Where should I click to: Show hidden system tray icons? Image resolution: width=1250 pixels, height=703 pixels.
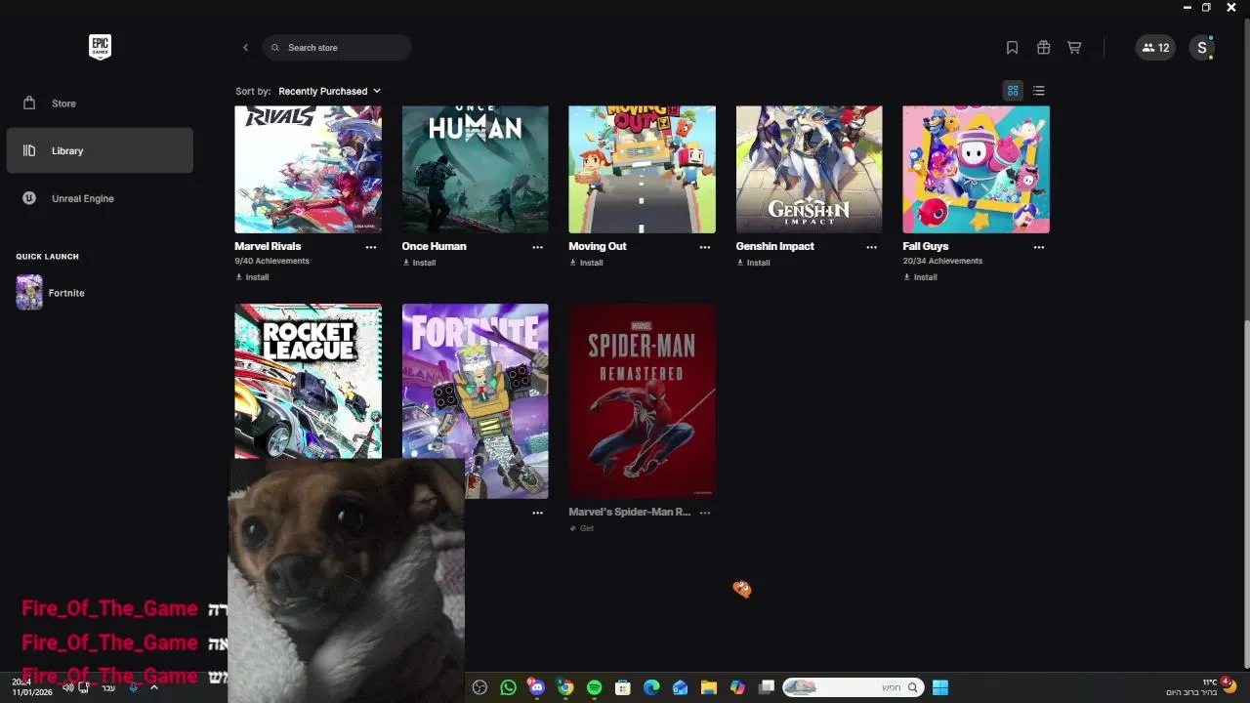[153, 687]
